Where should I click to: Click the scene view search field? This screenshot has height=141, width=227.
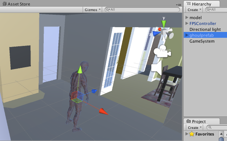[142, 10]
